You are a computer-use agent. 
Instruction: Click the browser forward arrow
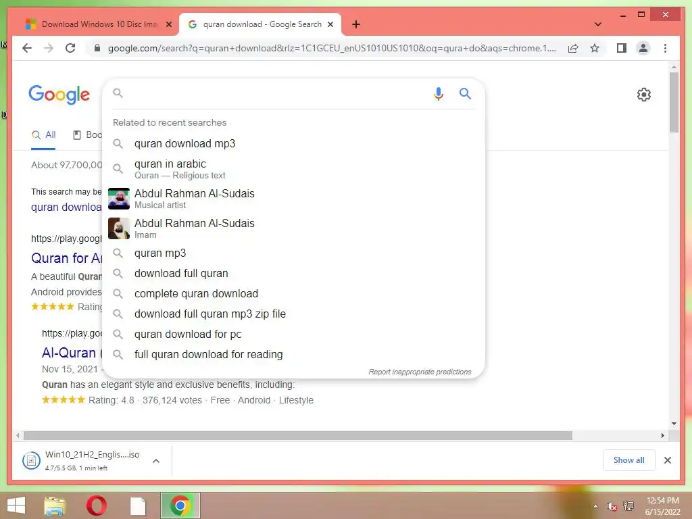(x=49, y=48)
